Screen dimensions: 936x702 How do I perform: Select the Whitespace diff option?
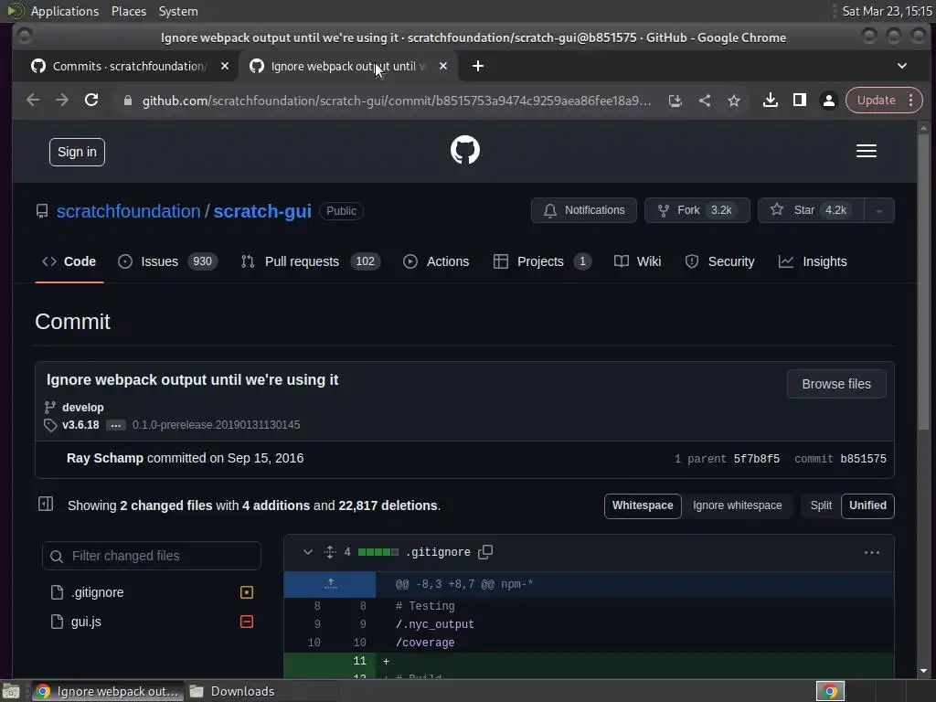[x=643, y=505]
